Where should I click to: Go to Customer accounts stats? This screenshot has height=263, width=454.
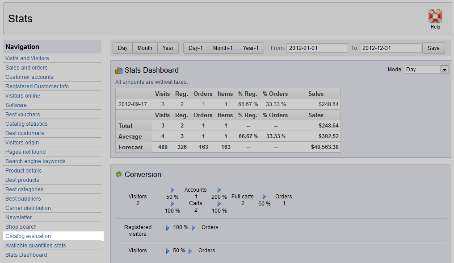[x=29, y=77]
